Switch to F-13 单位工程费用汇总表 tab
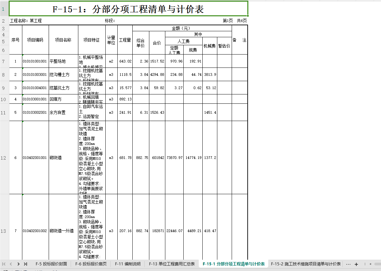The image size is (381, 271). (x=172, y=264)
